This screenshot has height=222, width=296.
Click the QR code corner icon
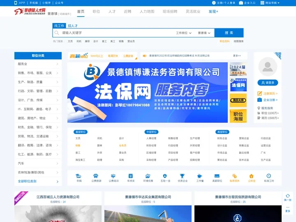click(x=278, y=55)
